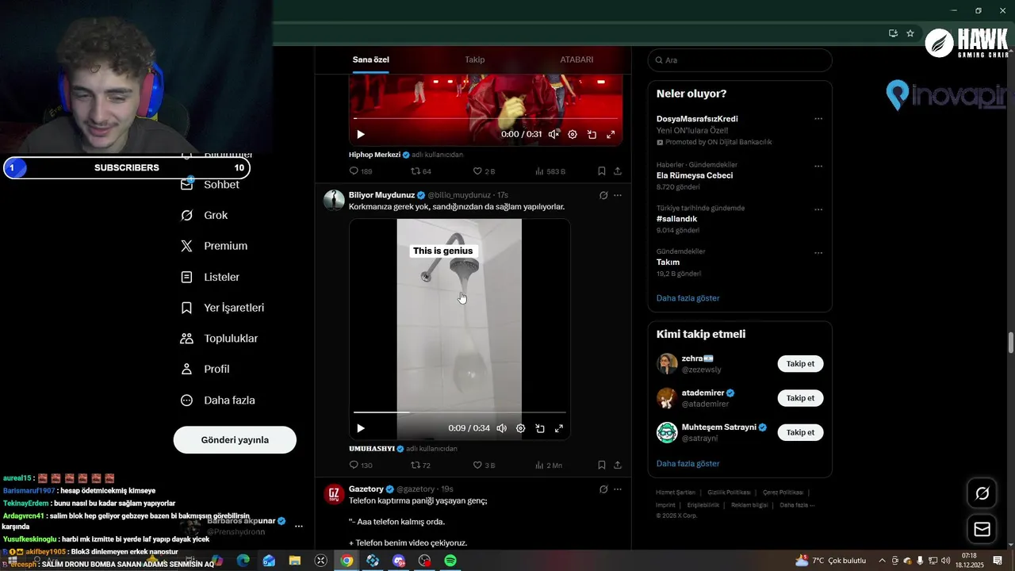Bookmark the Biliyor Muydunuz post
The image size is (1015, 571).
point(602,466)
